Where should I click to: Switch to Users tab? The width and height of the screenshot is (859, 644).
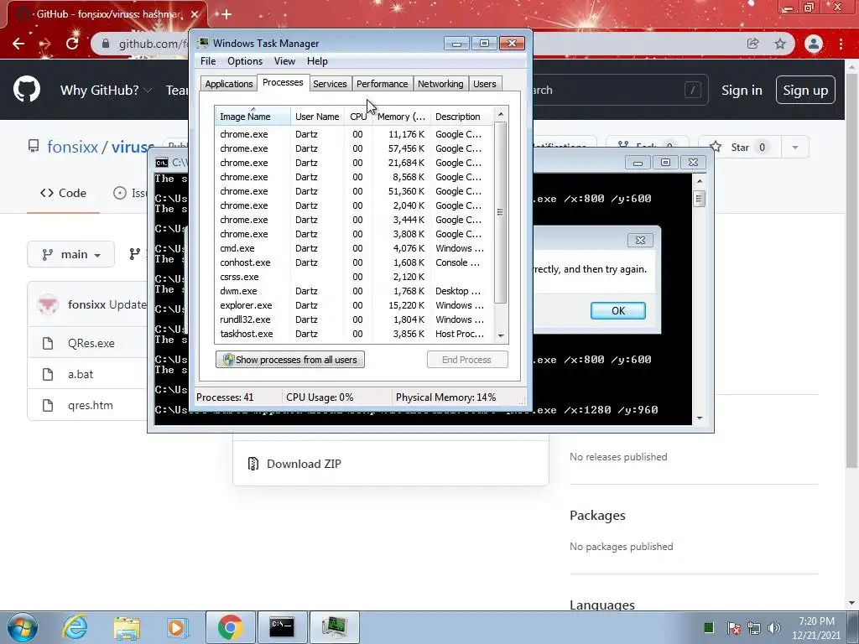485,84
